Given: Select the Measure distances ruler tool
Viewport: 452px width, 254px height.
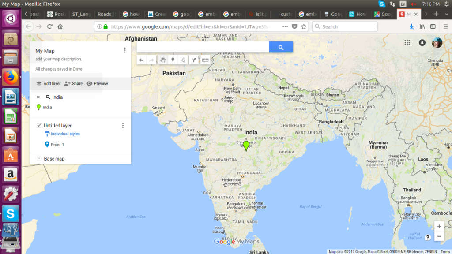Looking at the screenshot, I should point(205,60).
